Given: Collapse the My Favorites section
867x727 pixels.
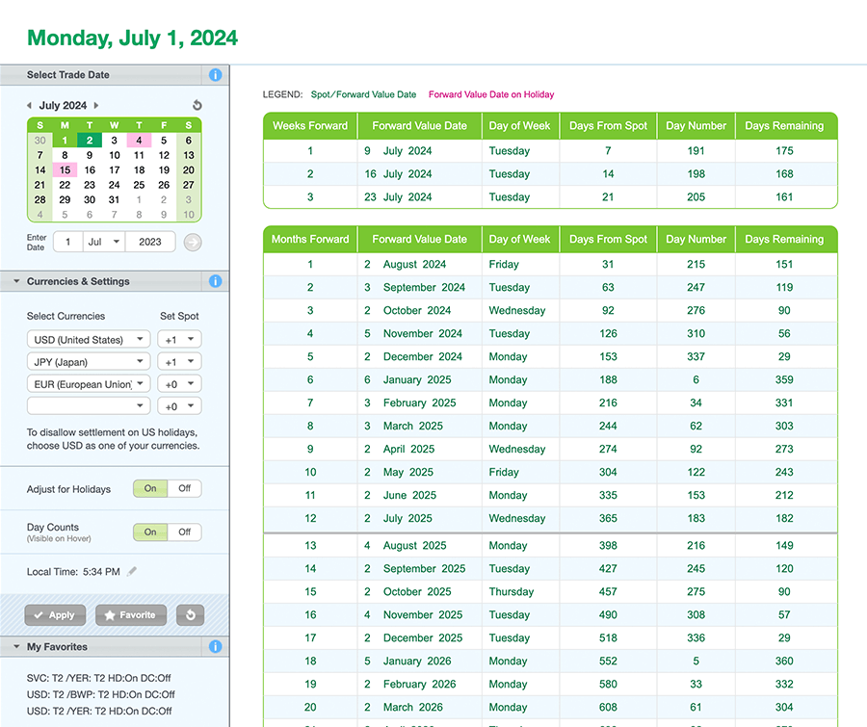Looking at the screenshot, I should tap(16, 646).
